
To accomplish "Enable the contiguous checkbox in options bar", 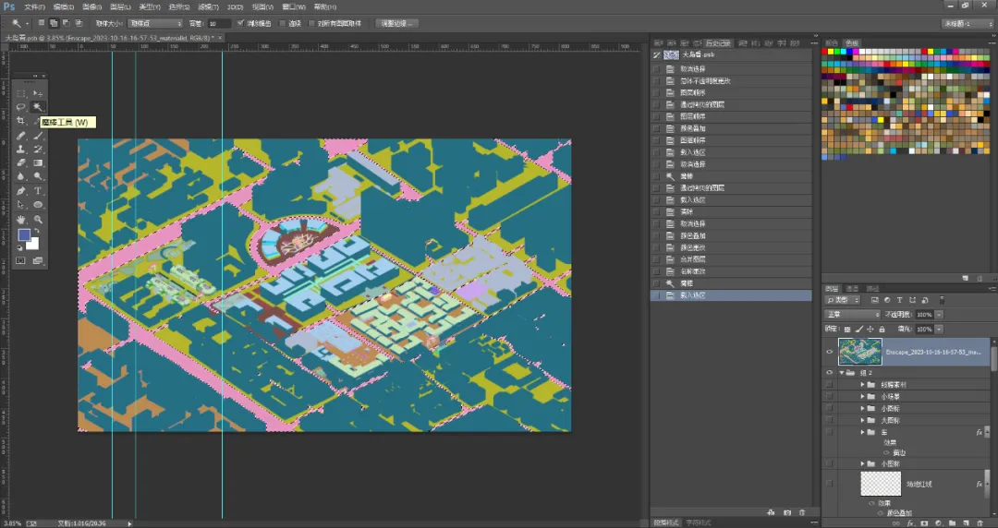I will point(284,23).
